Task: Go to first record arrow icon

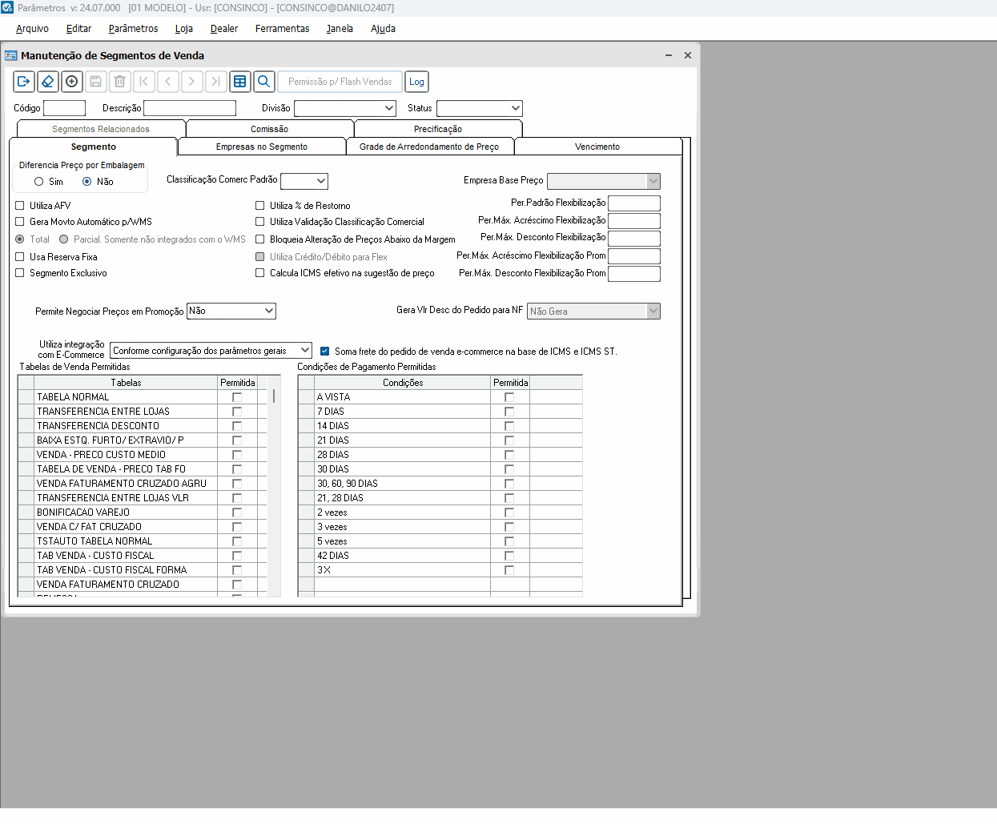Action: tap(144, 82)
